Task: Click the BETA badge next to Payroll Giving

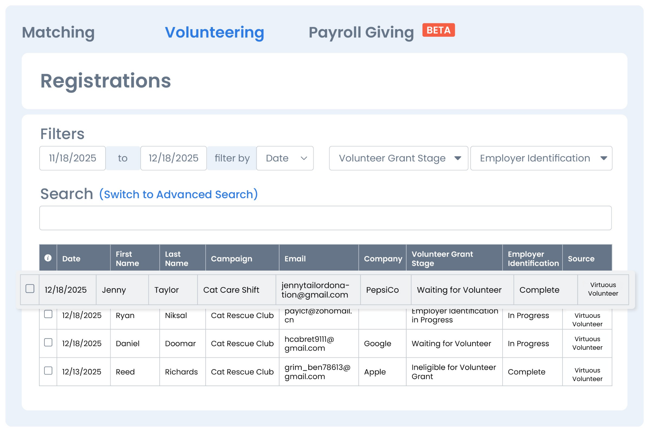Action: point(438,30)
